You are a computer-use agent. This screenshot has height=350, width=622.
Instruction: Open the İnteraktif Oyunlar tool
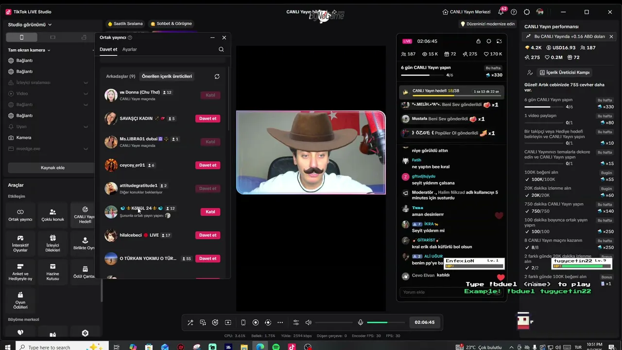point(20,243)
